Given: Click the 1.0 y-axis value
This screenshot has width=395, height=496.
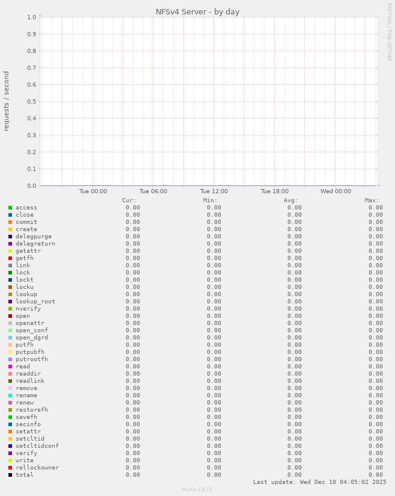Looking at the screenshot, I should 32,17.
